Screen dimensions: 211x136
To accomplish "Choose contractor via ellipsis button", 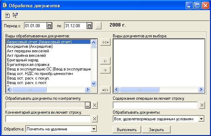I will pos(88,105).
